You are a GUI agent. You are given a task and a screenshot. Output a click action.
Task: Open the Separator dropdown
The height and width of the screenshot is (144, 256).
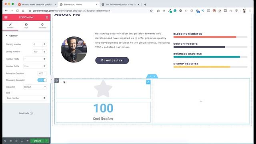coord(35,87)
